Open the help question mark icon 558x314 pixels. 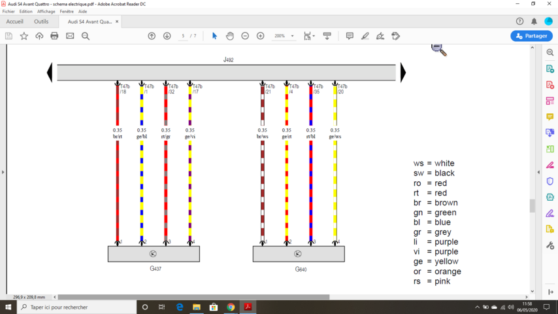tap(519, 22)
